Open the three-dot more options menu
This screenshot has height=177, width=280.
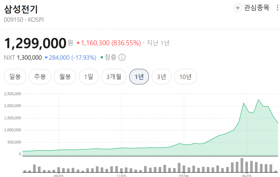[277, 8]
